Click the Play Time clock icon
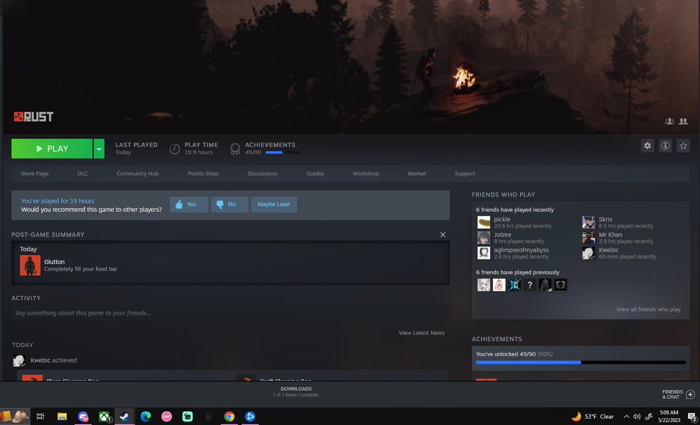Screen dimensions: 700x425 click(x=174, y=149)
